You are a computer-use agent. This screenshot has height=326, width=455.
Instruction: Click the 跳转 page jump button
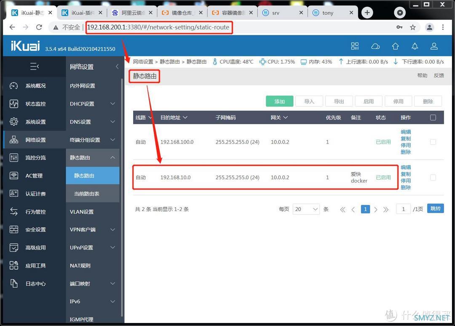pos(435,208)
